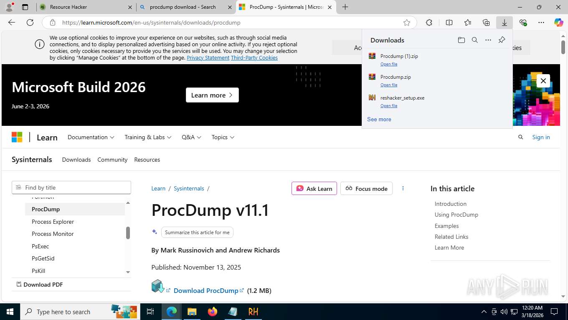Image resolution: width=568 pixels, height=320 pixels.
Task: Open the Favorites list icon
Action: click(468, 22)
